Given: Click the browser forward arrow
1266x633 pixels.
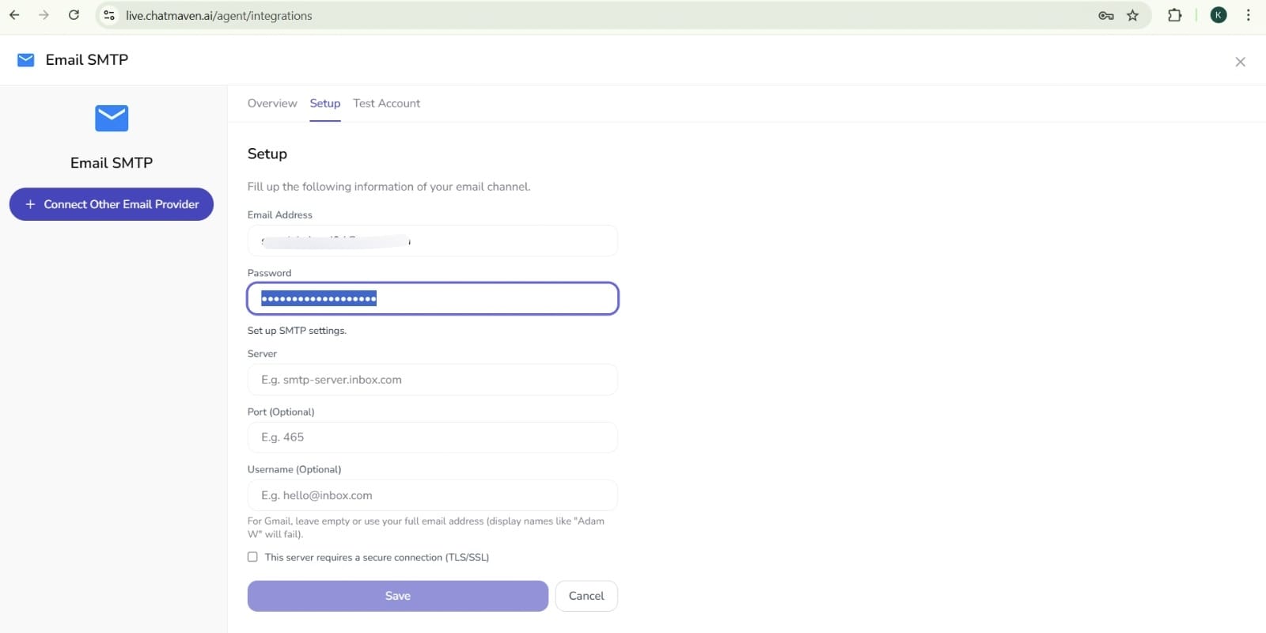Looking at the screenshot, I should pyautogui.click(x=44, y=15).
